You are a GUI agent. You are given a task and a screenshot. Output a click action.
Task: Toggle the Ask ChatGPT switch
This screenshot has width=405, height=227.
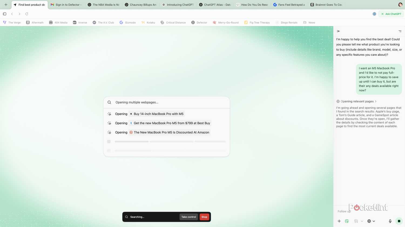(391, 14)
